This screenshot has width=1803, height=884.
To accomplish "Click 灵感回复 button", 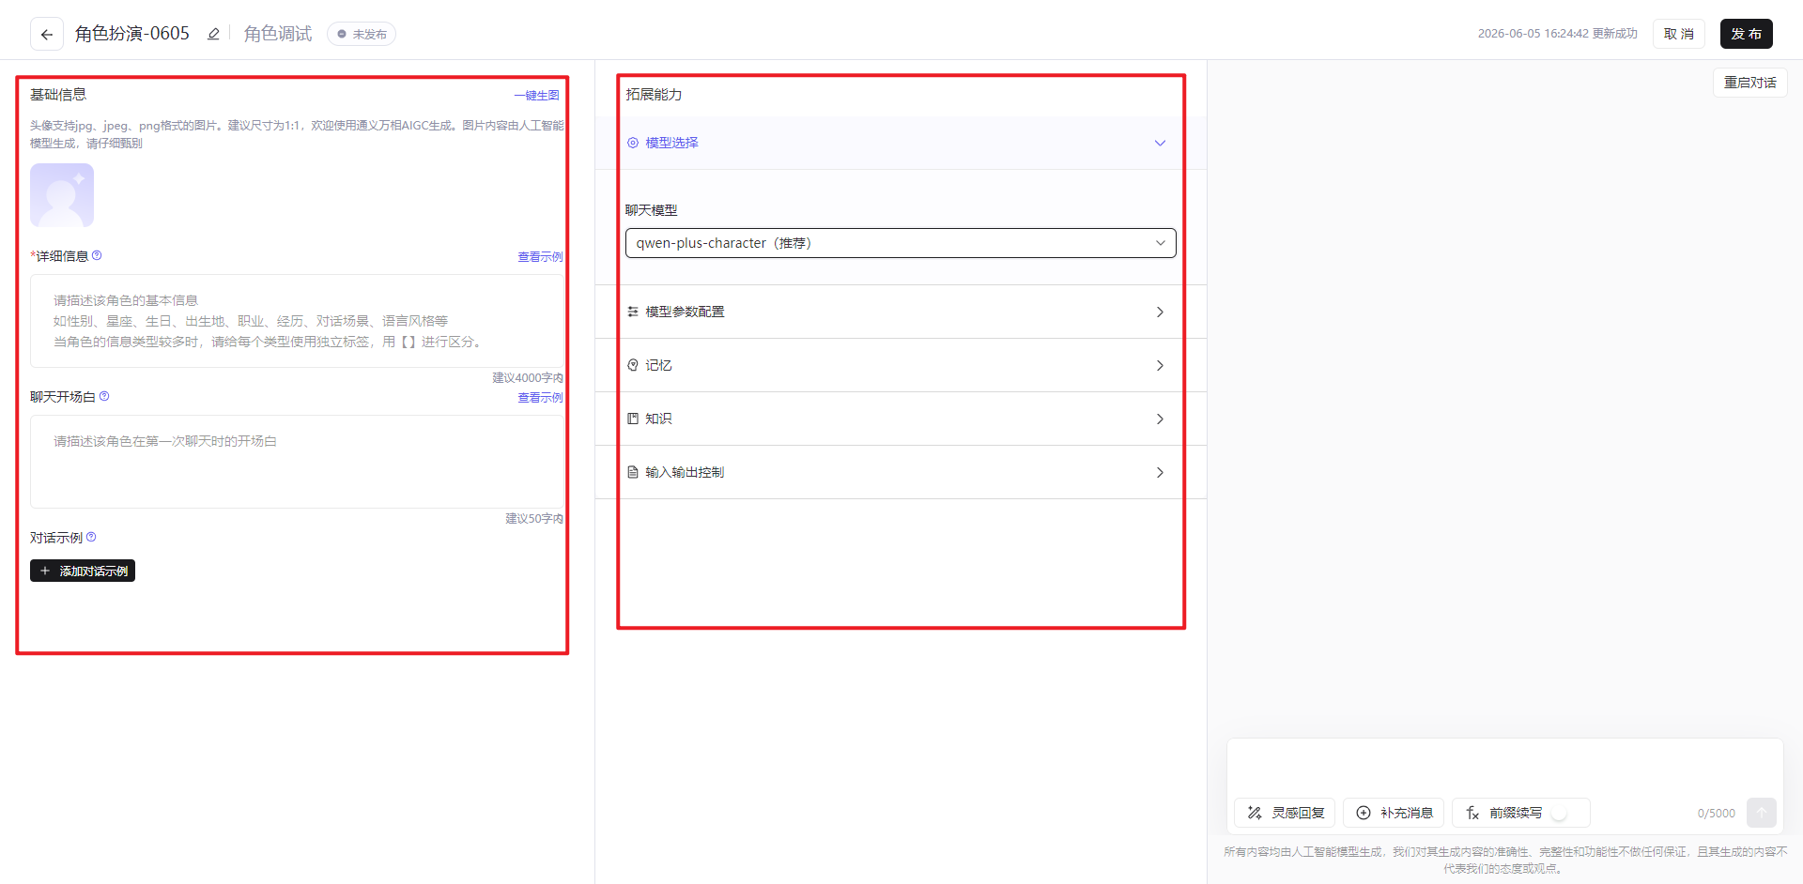I will (1285, 813).
